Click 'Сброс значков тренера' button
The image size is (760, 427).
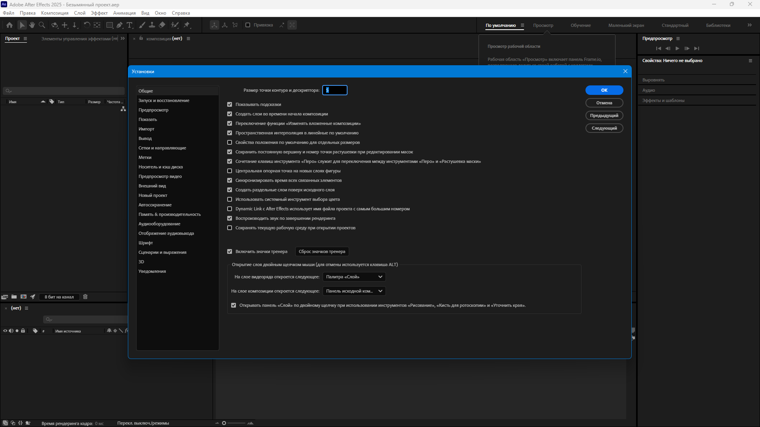[322, 251]
